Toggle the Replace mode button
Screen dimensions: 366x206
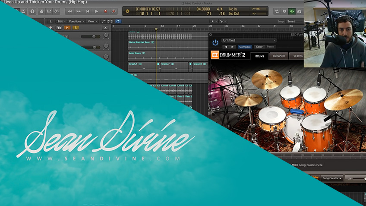[x=284, y=11]
